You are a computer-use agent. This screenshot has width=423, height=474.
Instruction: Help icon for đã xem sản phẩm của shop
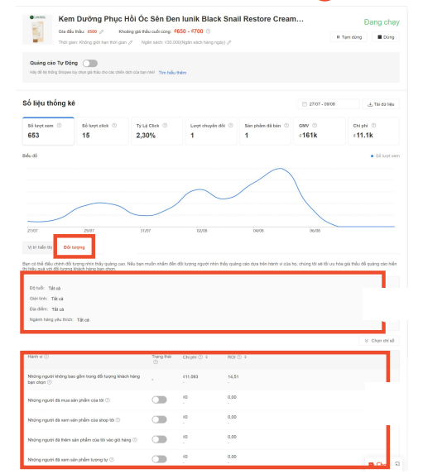[118, 420]
